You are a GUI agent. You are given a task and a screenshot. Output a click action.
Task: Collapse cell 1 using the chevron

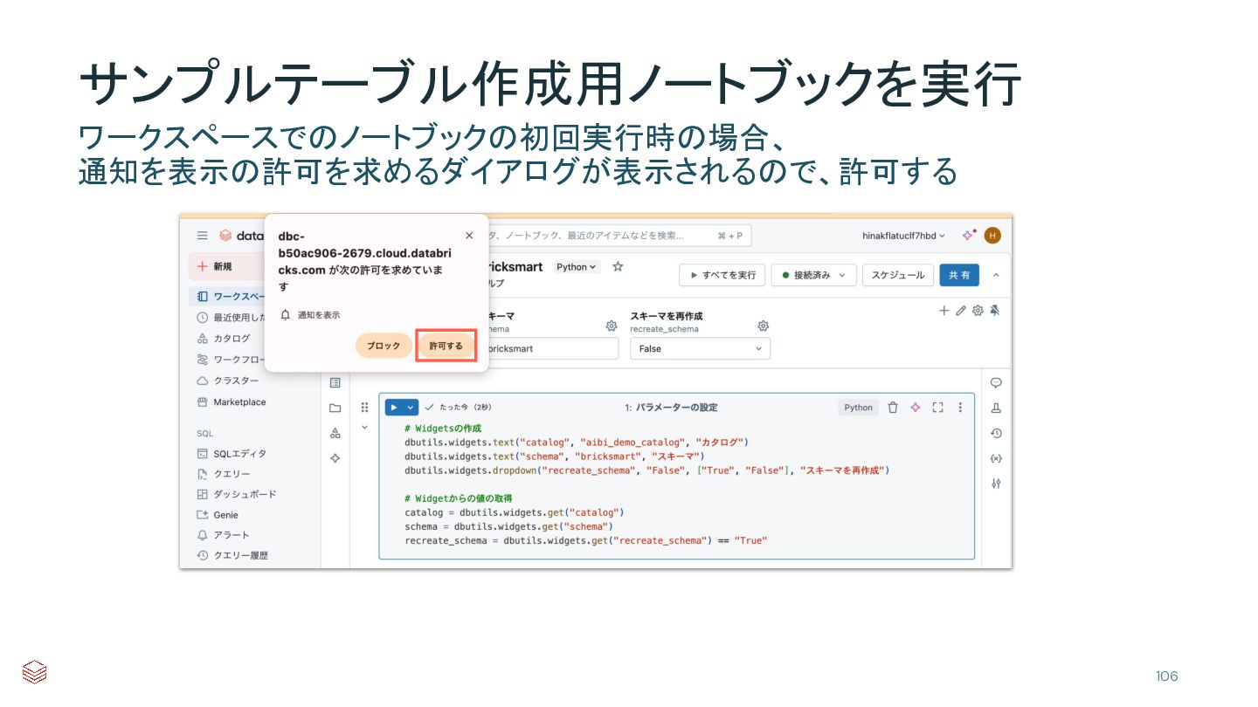point(364,428)
